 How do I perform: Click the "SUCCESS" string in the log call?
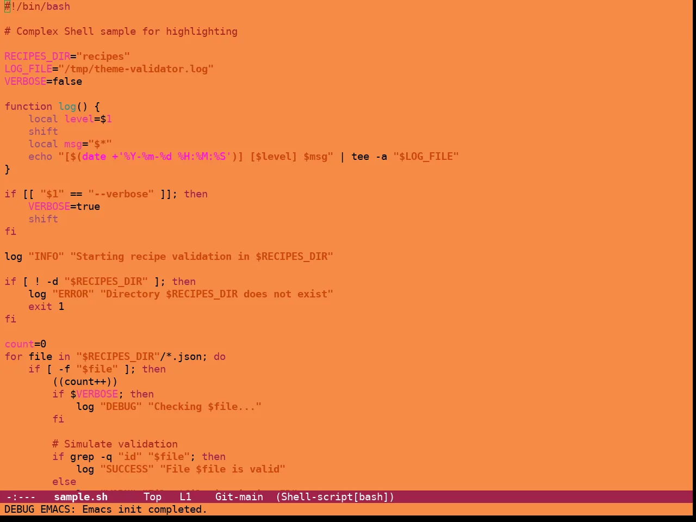[x=127, y=469]
